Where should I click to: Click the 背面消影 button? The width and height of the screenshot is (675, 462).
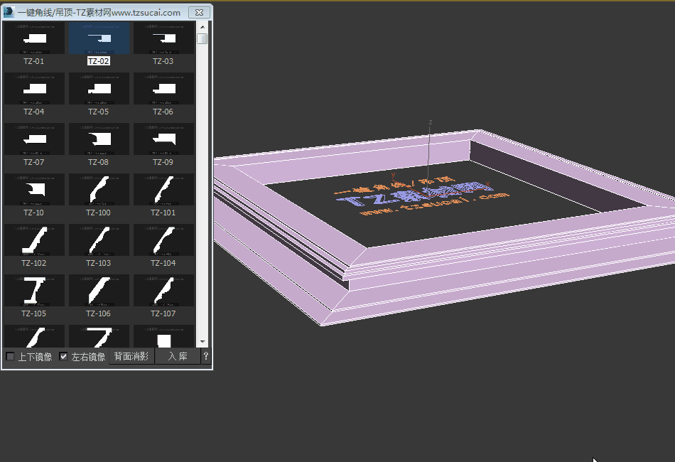click(x=131, y=357)
